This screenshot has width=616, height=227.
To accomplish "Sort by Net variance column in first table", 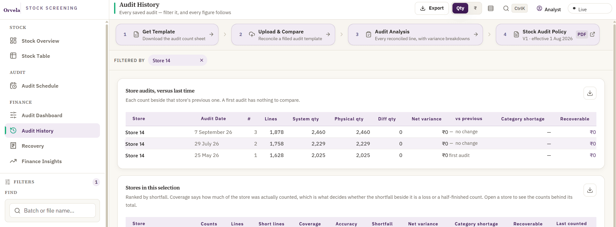I will pyautogui.click(x=426, y=119).
